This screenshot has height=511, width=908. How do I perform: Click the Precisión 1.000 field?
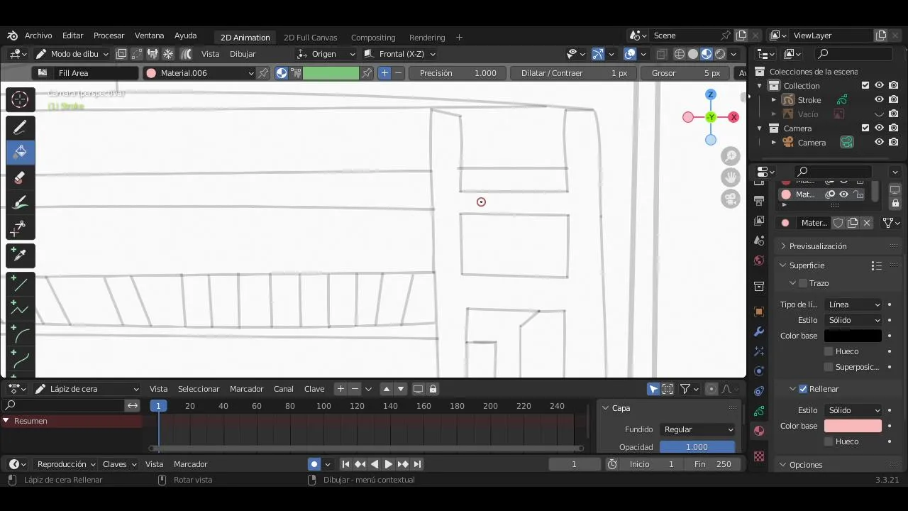point(458,73)
